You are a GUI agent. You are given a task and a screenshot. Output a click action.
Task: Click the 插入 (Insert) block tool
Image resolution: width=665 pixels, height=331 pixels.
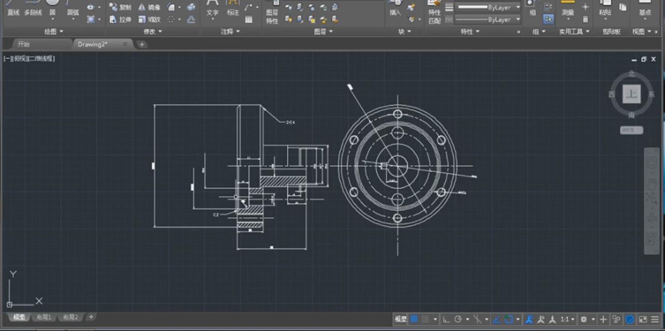tap(396, 10)
